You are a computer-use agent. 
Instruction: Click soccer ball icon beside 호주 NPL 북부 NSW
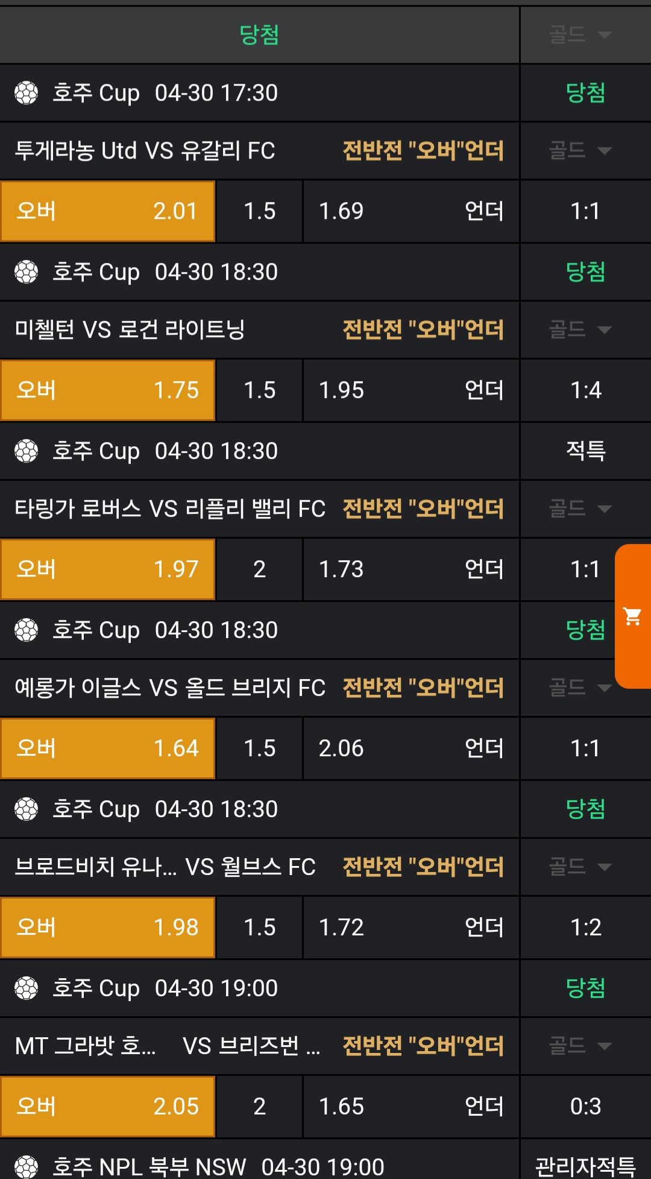pos(27,1166)
